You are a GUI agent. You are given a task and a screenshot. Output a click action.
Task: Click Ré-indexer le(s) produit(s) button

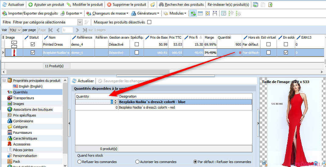click(x=228, y=4)
